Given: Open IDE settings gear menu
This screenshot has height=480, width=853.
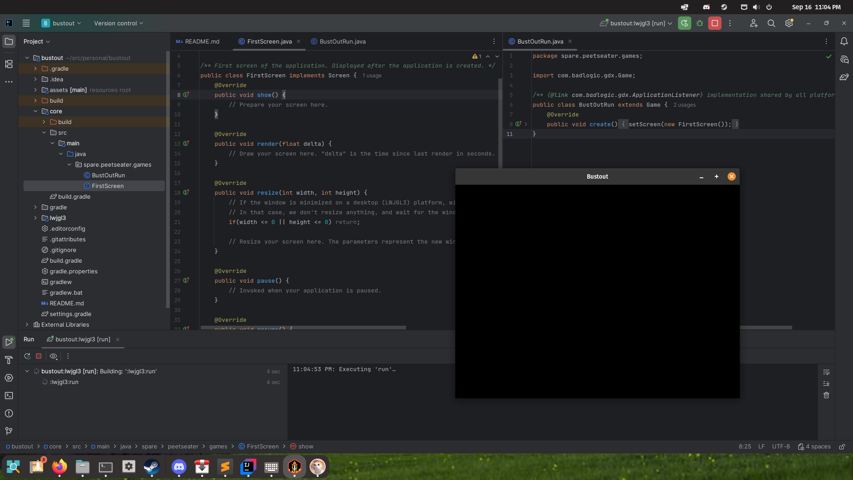Looking at the screenshot, I should 789,23.
